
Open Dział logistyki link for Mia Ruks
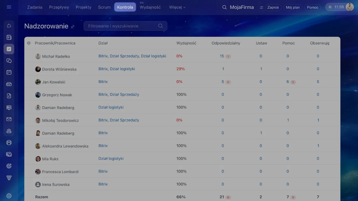tap(111, 159)
